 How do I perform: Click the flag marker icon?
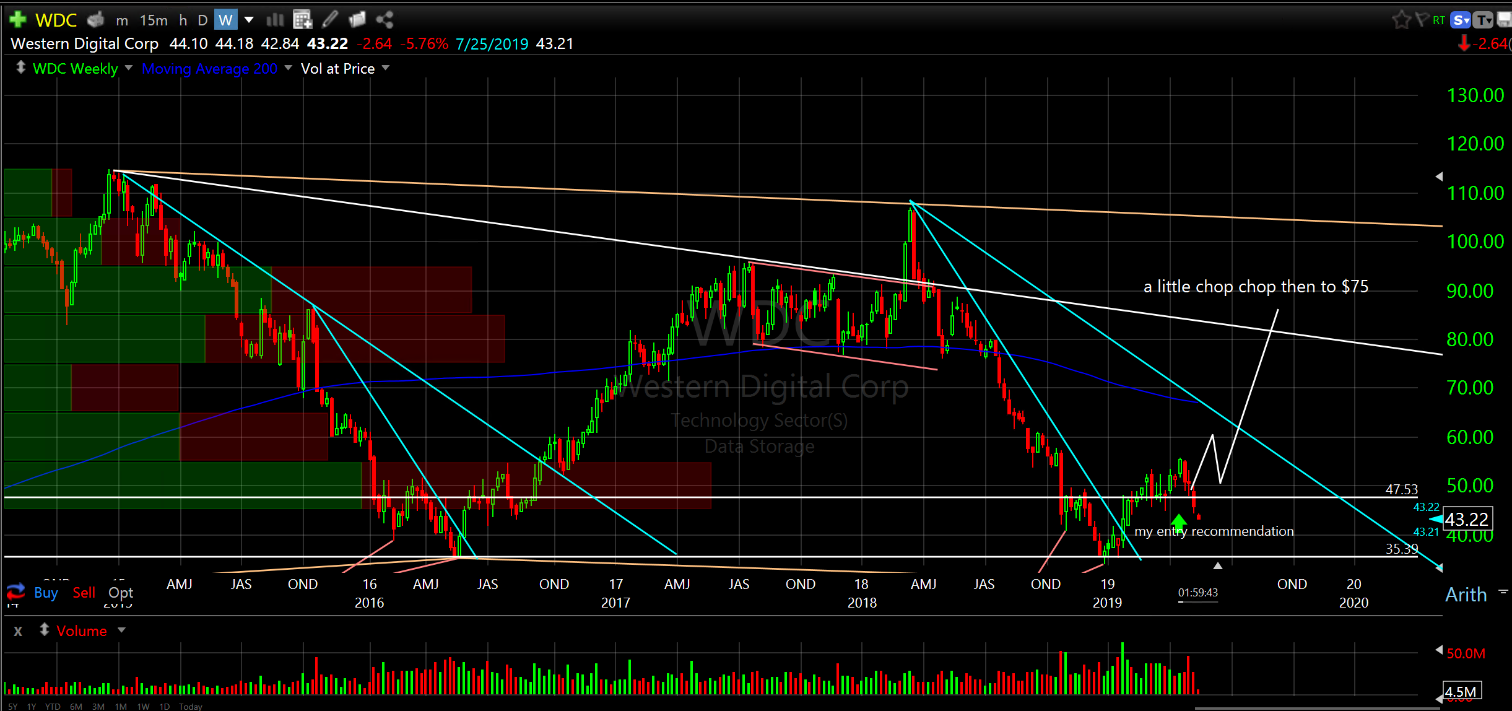tap(1422, 20)
